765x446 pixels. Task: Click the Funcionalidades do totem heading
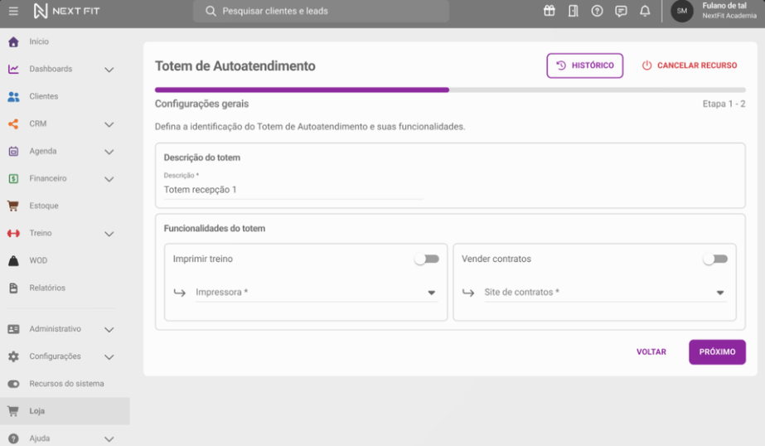(214, 228)
